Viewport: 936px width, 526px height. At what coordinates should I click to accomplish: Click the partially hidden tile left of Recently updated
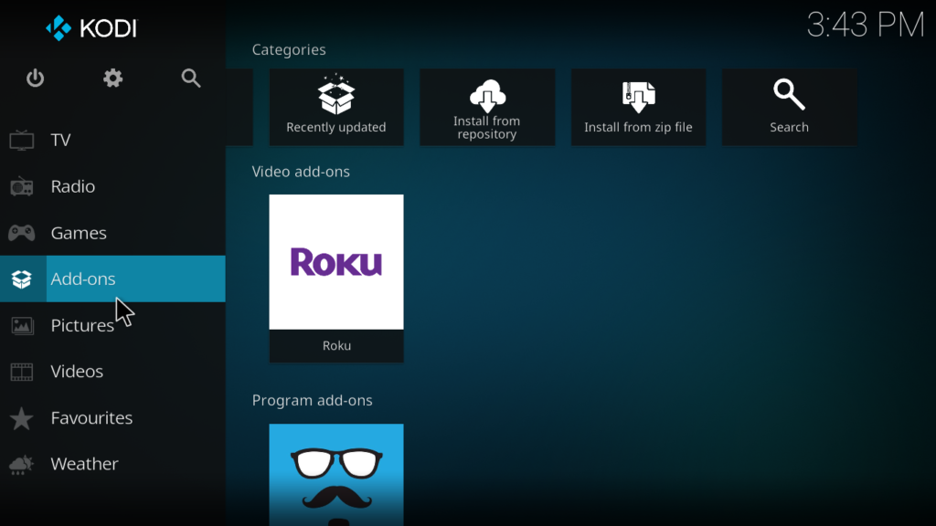coord(240,107)
